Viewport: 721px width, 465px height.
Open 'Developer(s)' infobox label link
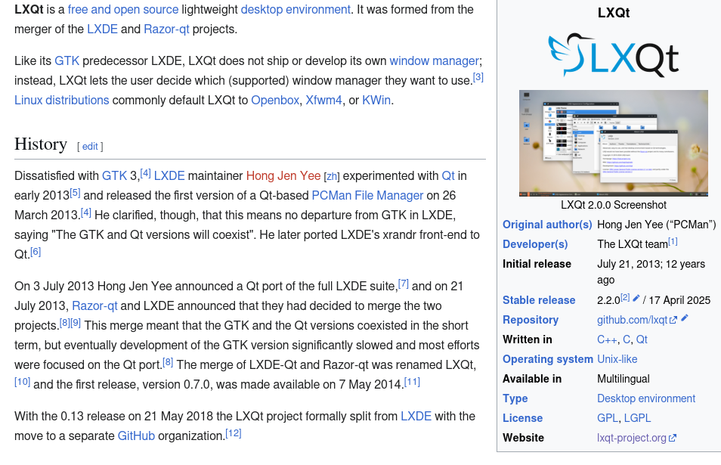[x=535, y=244]
